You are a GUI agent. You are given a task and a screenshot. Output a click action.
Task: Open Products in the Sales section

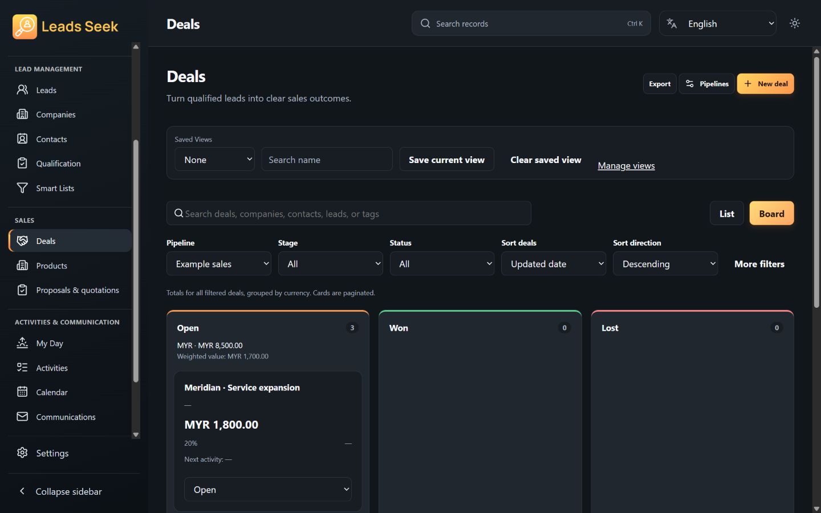coord(70,266)
